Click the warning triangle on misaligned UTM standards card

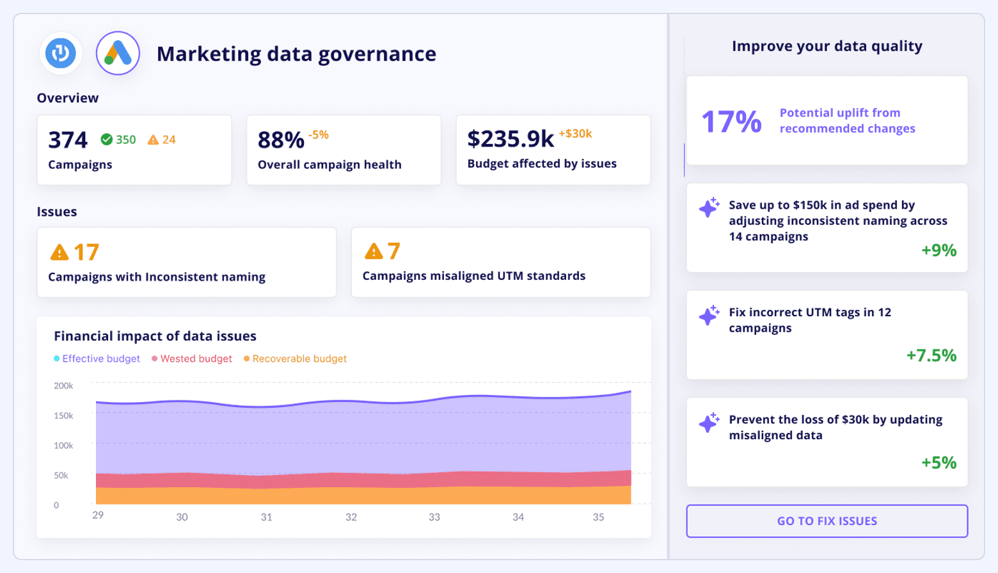click(x=374, y=251)
